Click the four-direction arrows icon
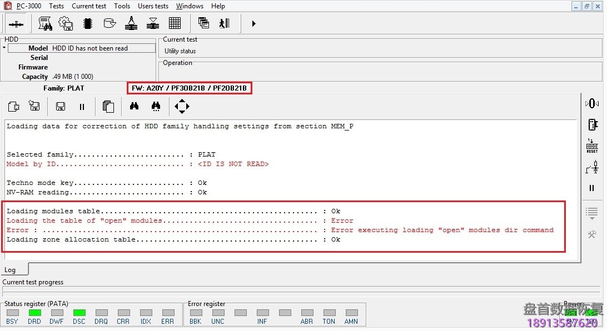The image size is (607, 331). tap(182, 106)
